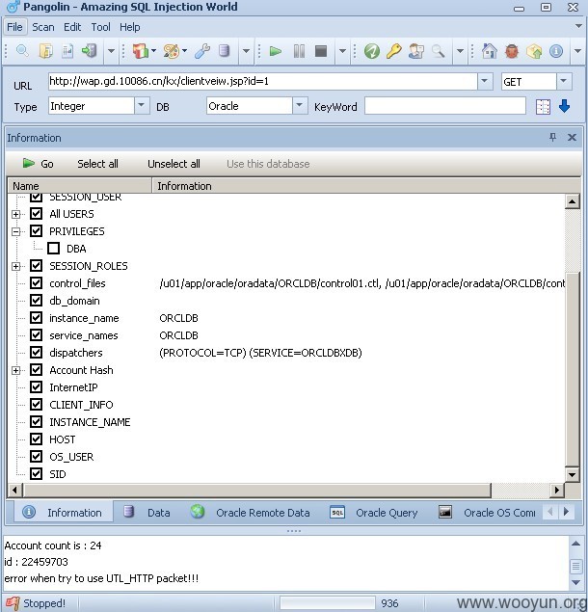The height and width of the screenshot is (612, 588).
Task: Click the blue wrench tool icon
Action: (202, 51)
